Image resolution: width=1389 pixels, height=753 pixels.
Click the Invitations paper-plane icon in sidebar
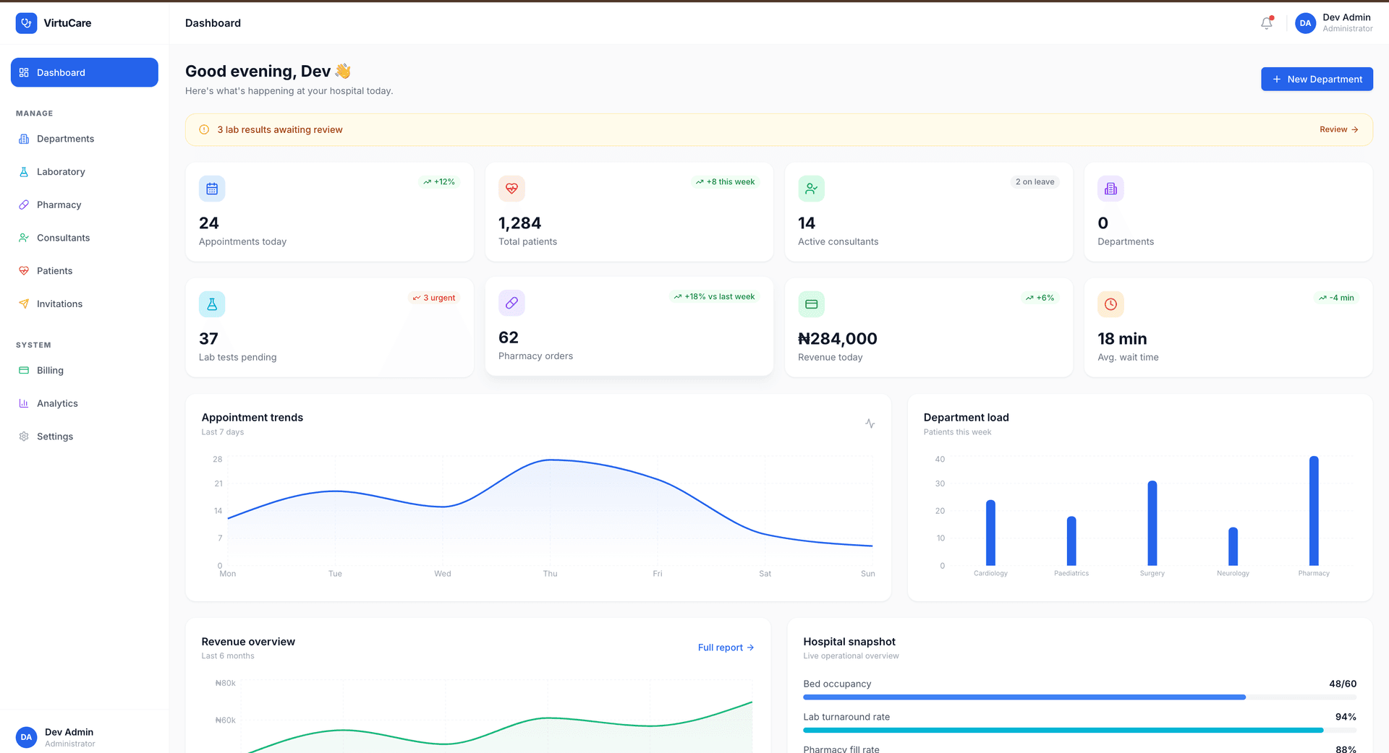[24, 304]
